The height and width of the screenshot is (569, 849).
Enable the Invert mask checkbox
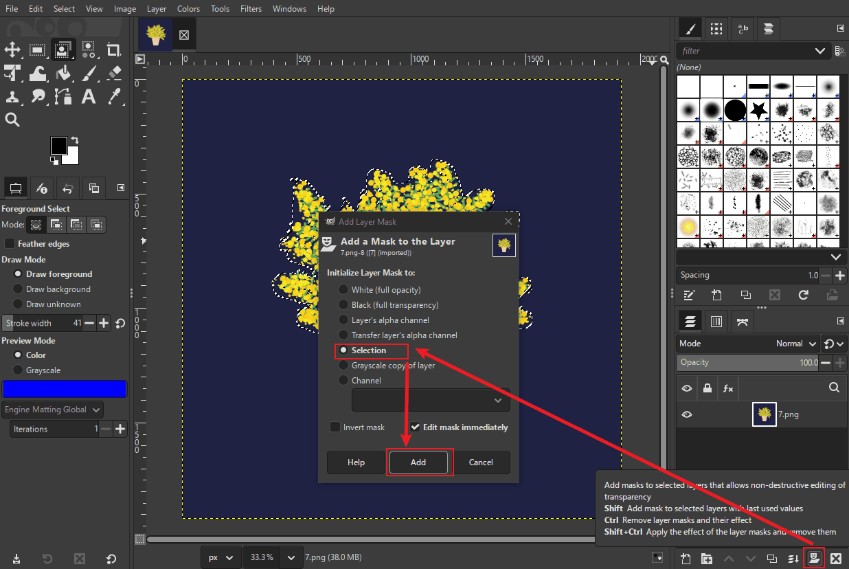[335, 427]
